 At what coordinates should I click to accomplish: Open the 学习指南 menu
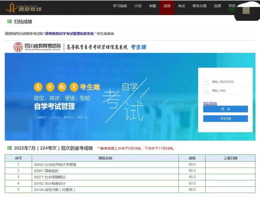120,6
